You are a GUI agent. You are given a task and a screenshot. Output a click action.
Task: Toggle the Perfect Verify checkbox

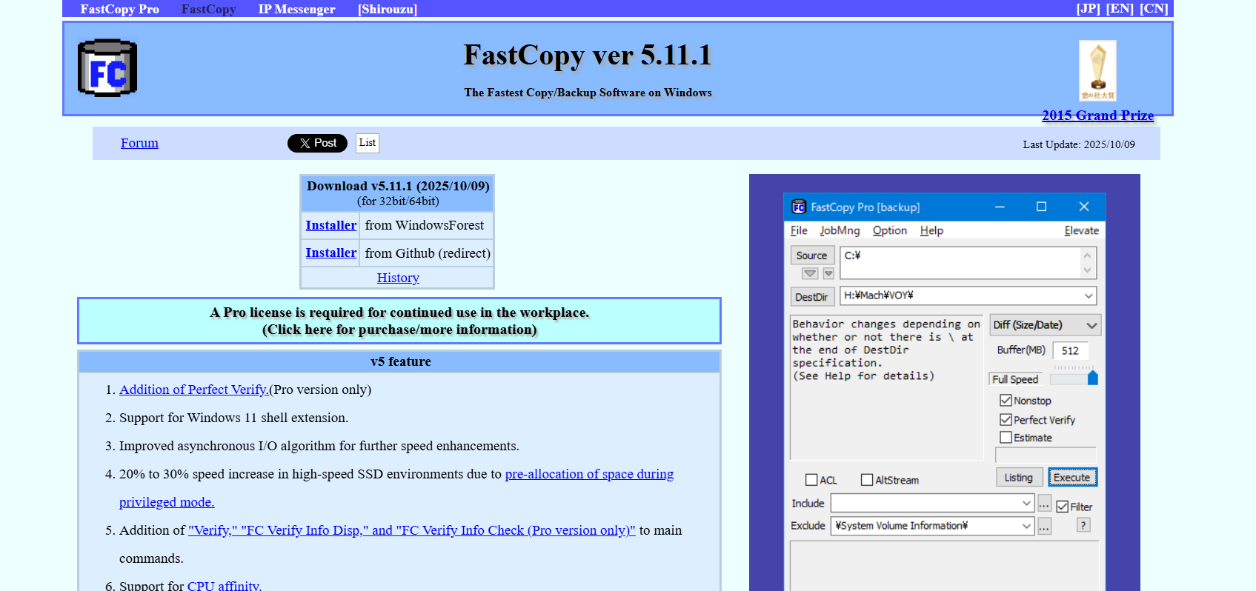1006,420
